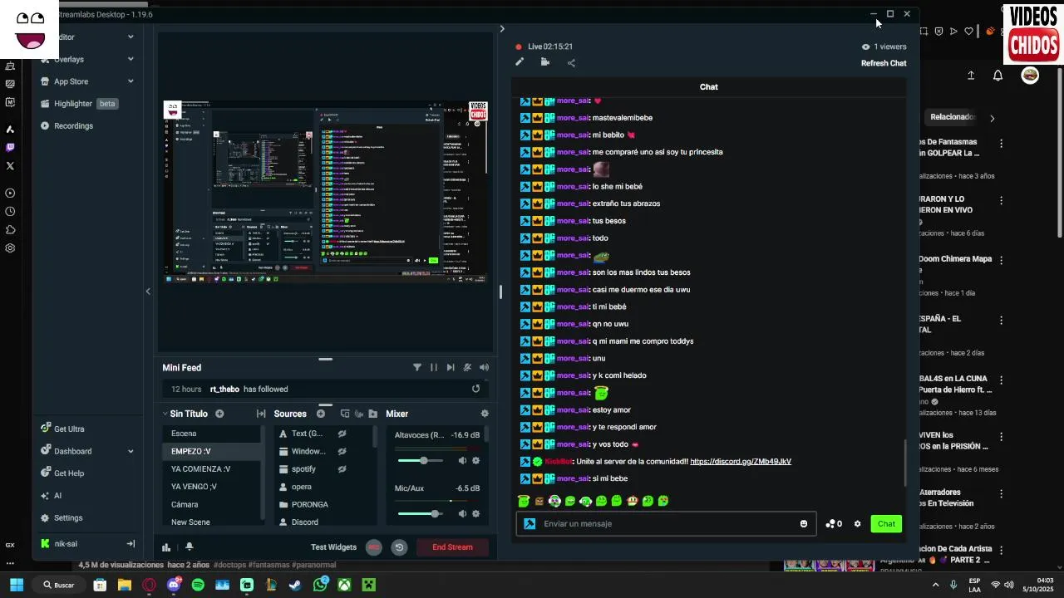Mute the Mic/Aux audio channel
This screenshot has height=598, width=1064.
point(462,514)
